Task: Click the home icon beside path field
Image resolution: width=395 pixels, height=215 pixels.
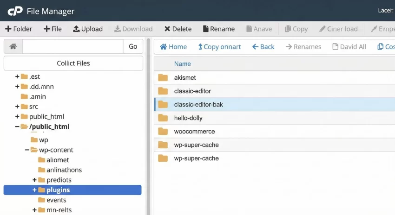Action: 13,46
